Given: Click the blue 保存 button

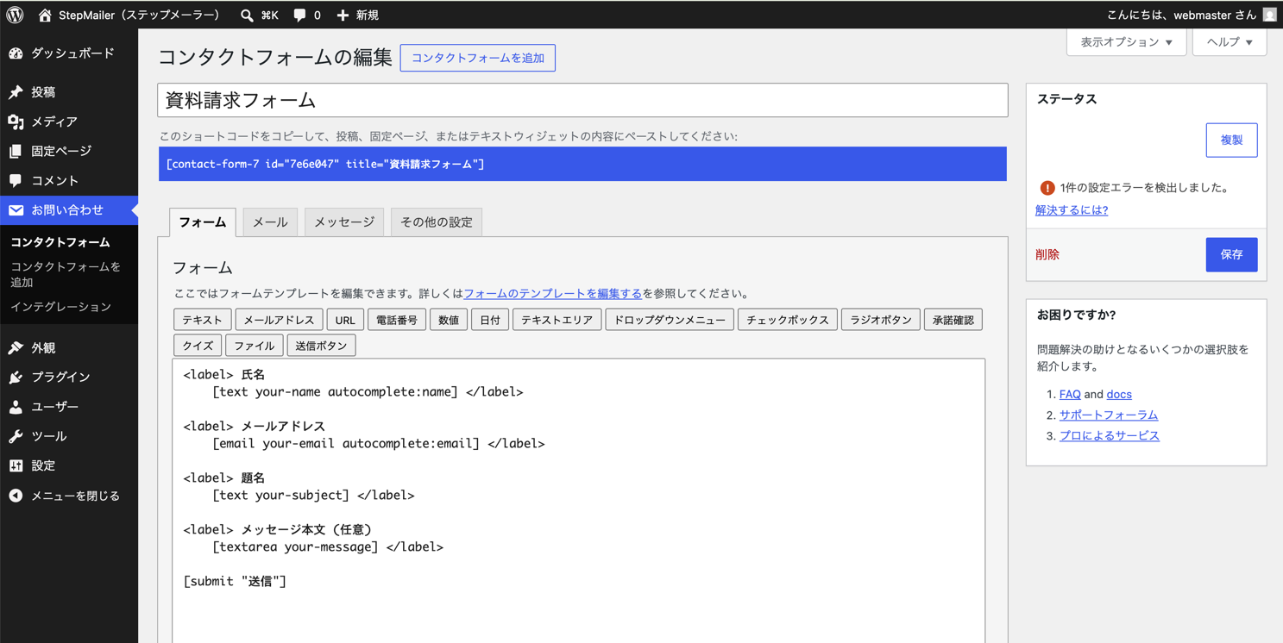Looking at the screenshot, I should (x=1231, y=255).
